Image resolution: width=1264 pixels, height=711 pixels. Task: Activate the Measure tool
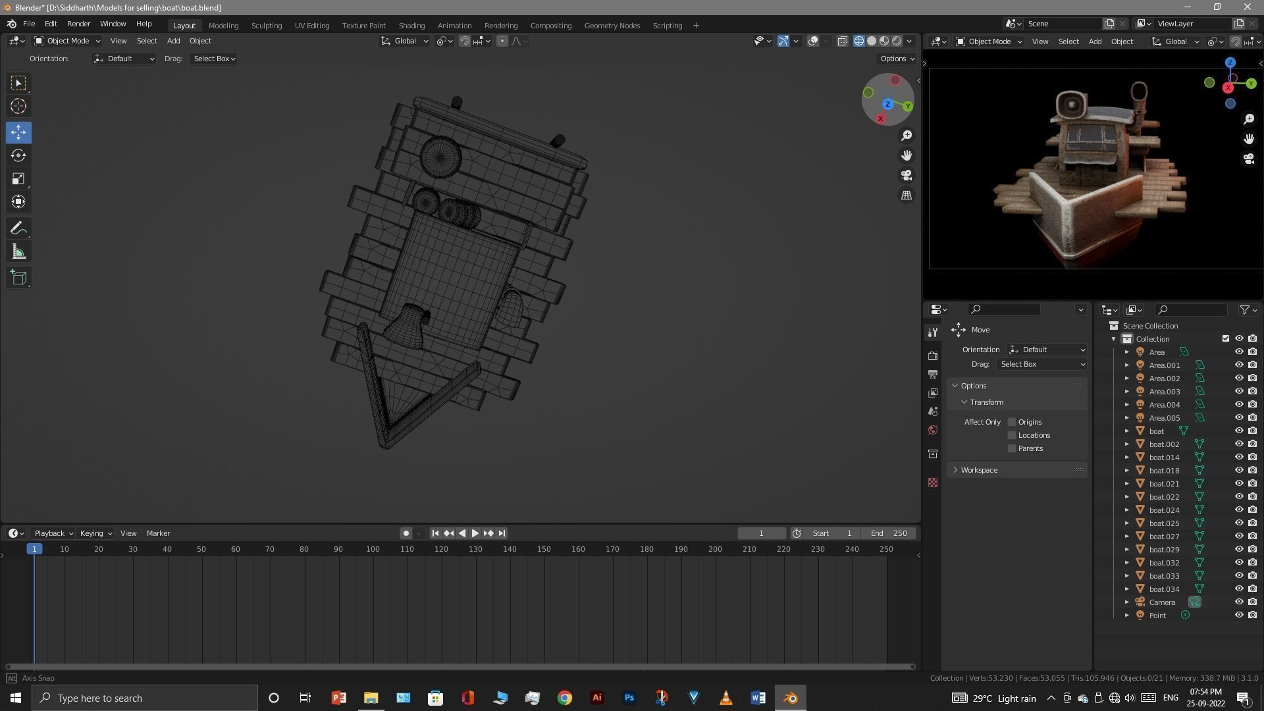tap(18, 252)
